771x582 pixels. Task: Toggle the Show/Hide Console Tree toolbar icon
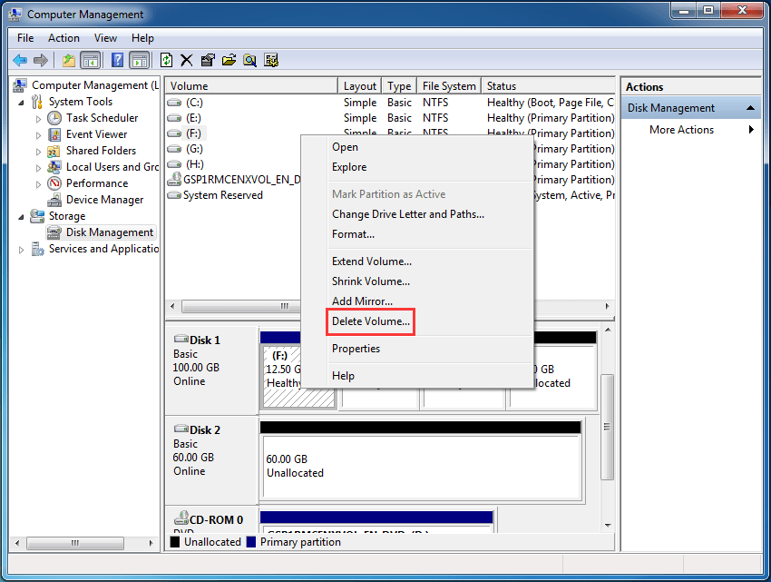tap(91, 61)
